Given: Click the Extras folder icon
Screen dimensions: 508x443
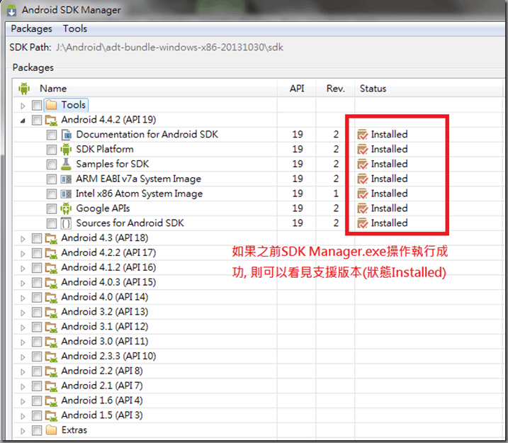Looking at the screenshot, I should coord(51,430).
